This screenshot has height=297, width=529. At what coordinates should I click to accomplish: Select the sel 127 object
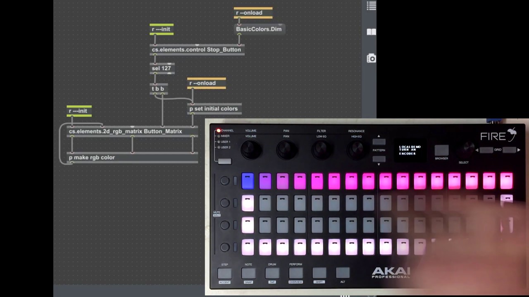point(162,68)
